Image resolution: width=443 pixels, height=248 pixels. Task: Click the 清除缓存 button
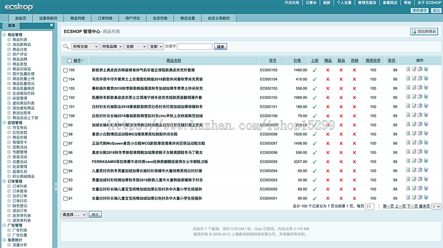[419, 10]
